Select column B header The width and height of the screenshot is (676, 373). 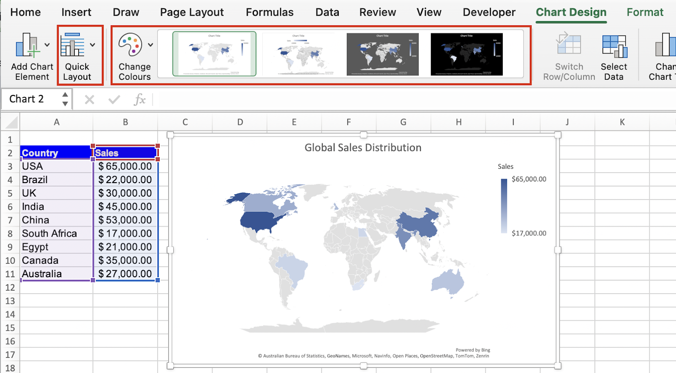click(125, 122)
